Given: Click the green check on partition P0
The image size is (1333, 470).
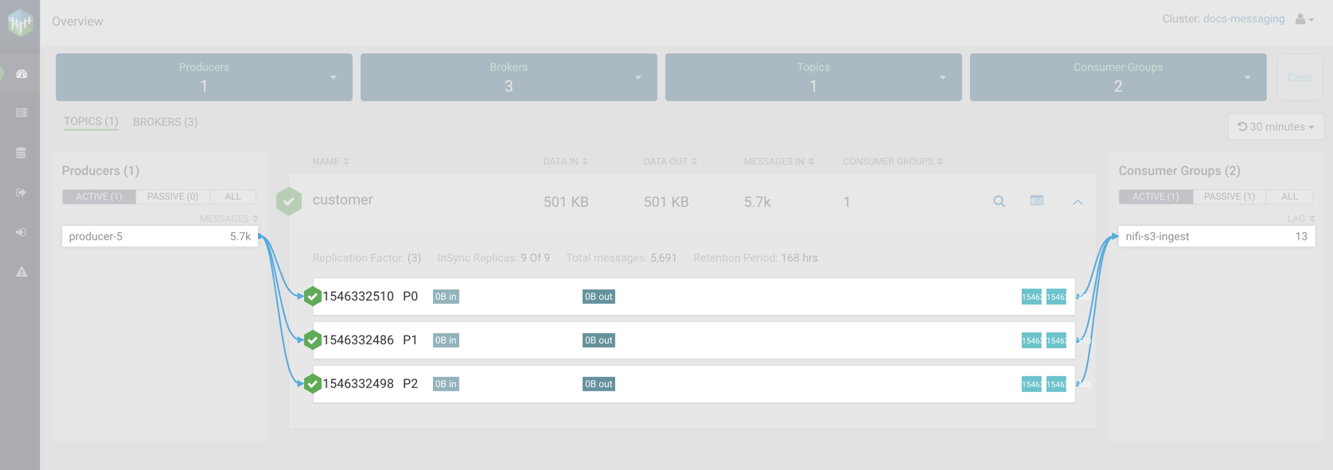Looking at the screenshot, I should coord(312,297).
